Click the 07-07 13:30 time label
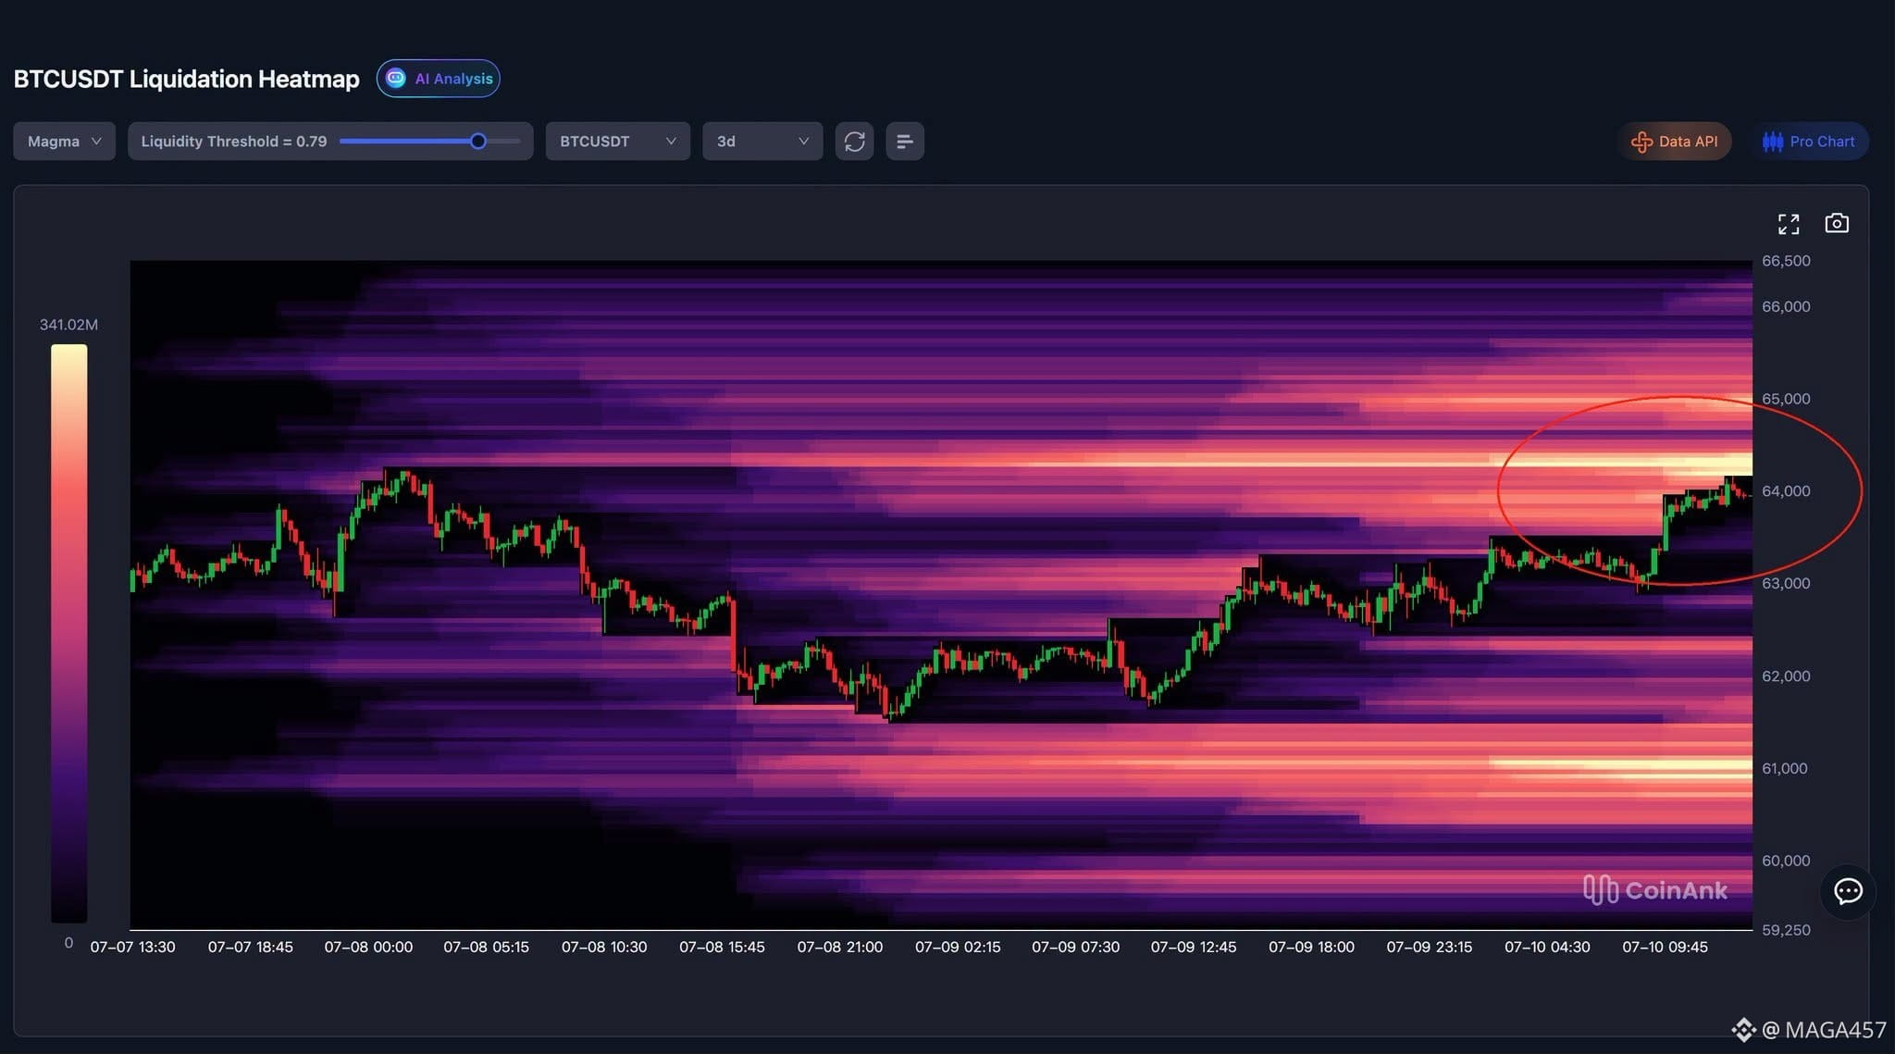1895x1054 pixels. tap(132, 947)
